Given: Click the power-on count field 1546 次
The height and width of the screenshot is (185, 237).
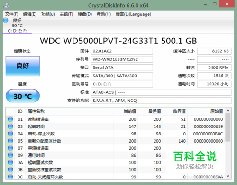Looking at the screenshot, I should [214, 76].
